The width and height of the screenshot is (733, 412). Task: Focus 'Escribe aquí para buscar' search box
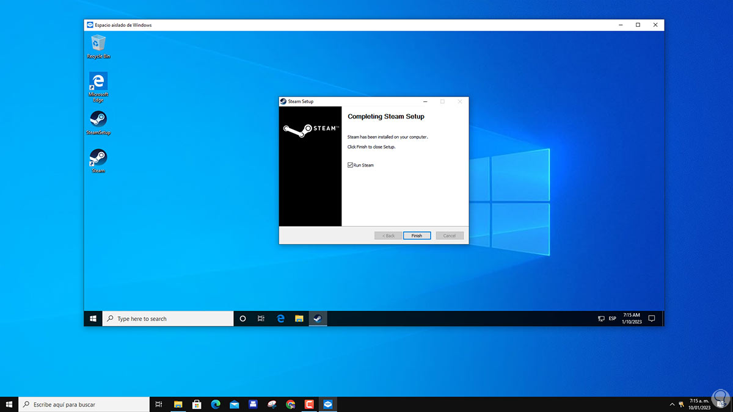click(x=84, y=404)
